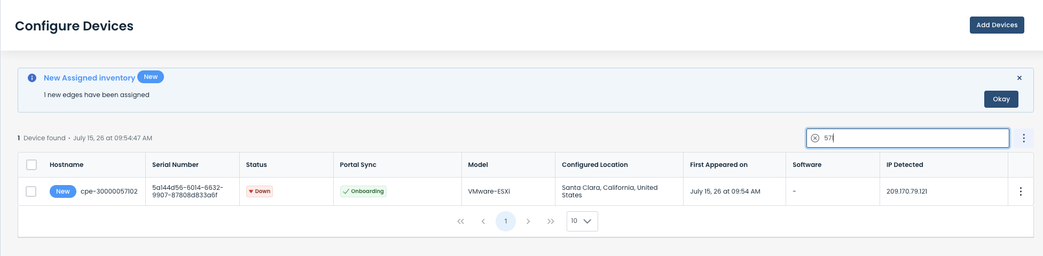The image size is (1043, 256).
Task: Go to the first page with double-left arrows
Action: coord(460,221)
